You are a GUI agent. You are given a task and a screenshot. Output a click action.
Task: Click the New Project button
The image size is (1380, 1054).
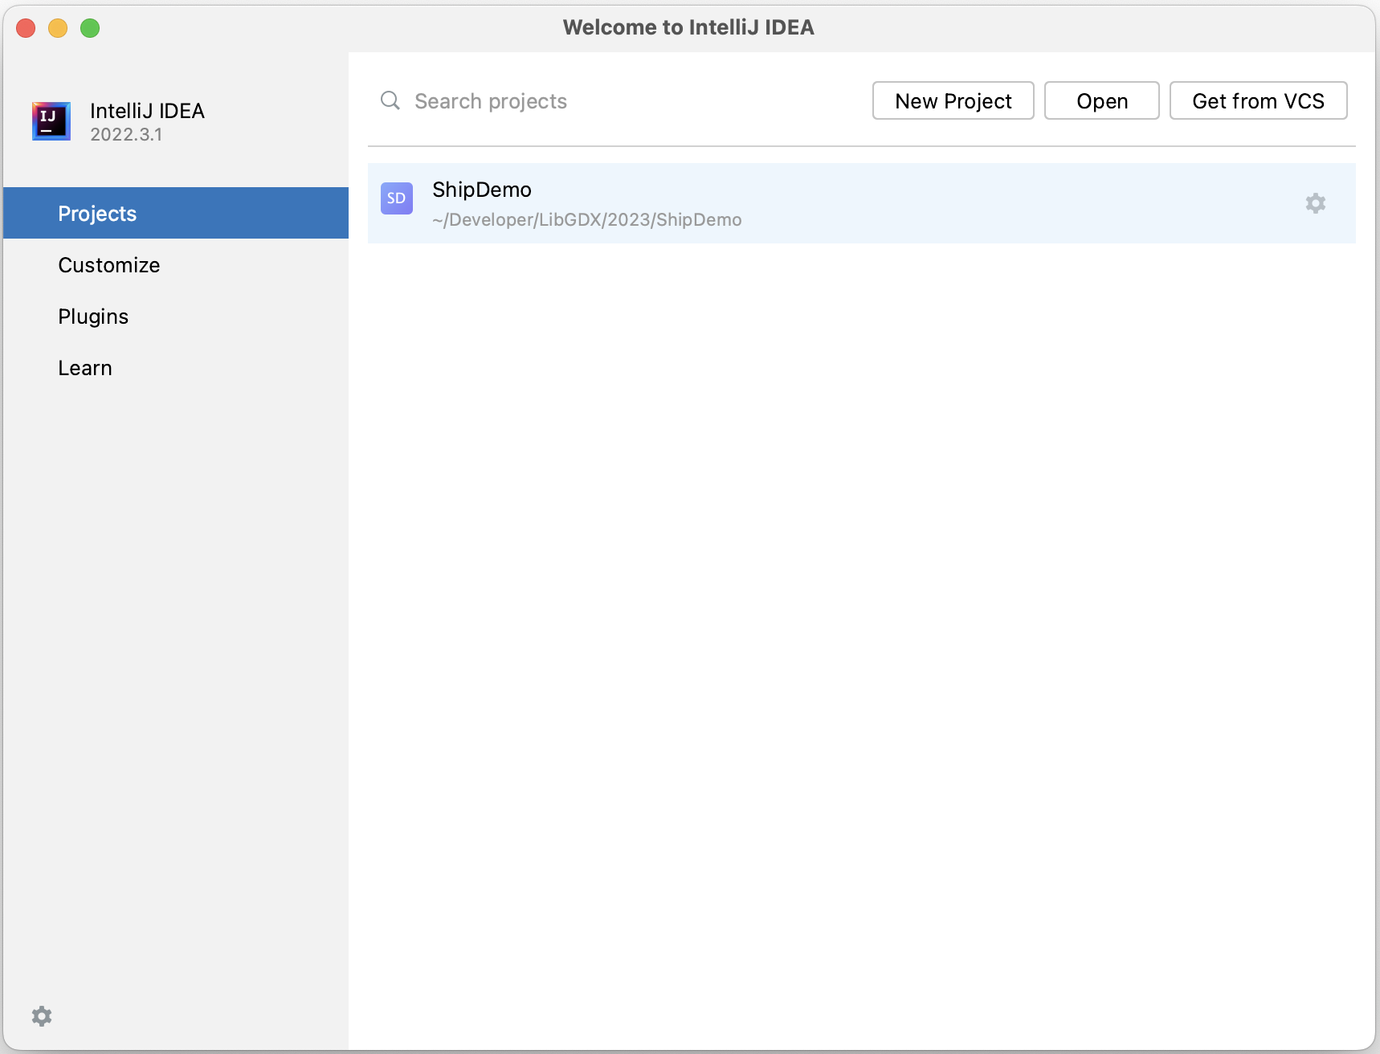tap(953, 101)
